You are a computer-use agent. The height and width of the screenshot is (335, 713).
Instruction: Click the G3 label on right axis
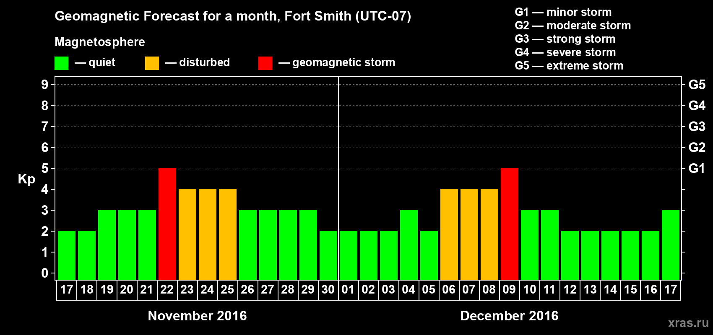[697, 126]
